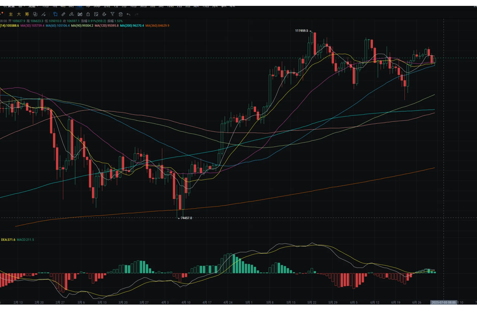
Task: Click the MA(120):95595.8 indicator label
Action: click(x=107, y=26)
